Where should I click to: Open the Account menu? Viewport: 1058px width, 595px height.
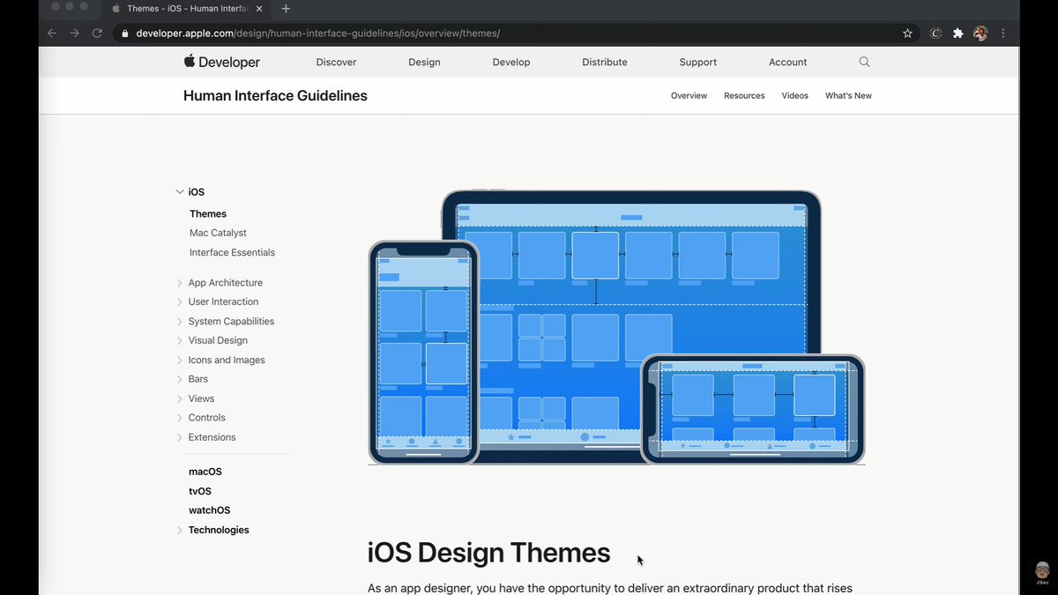click(788, 63)
